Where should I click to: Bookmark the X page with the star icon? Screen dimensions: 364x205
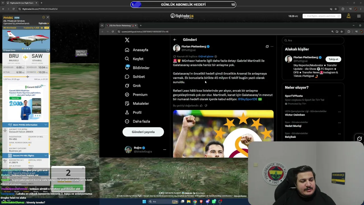(x=342, y=32)
